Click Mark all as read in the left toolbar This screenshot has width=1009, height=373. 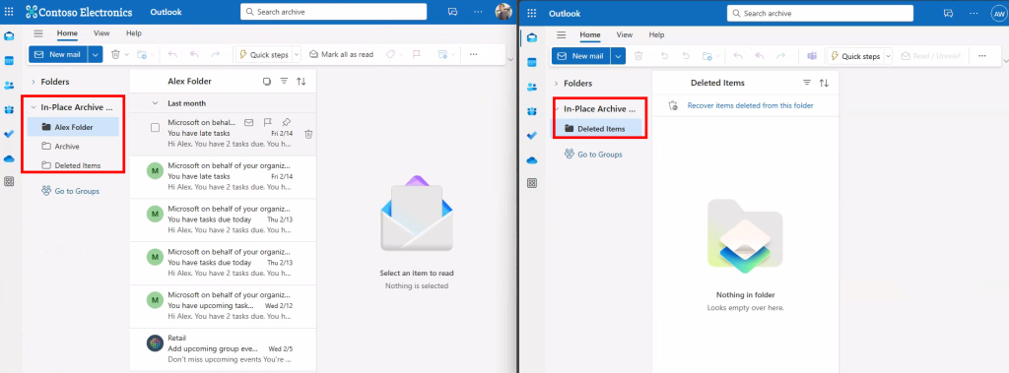tap(341, 55)
